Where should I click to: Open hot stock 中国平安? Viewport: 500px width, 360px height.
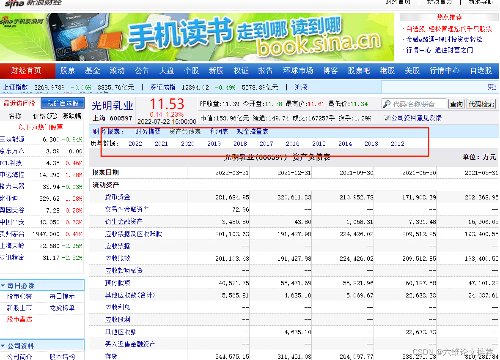(x=12, y=222)
